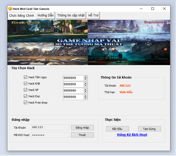Switch to the Chức Năng Chính tab

coord(21,15)
